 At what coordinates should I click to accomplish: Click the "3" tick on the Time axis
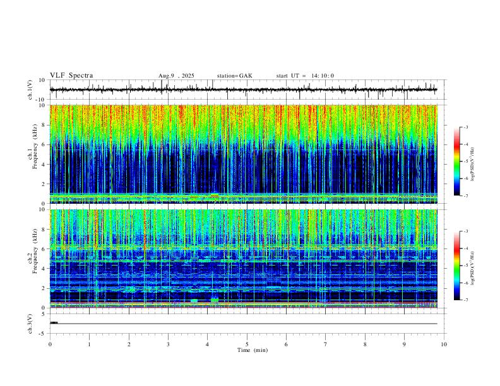click(168, 344)
